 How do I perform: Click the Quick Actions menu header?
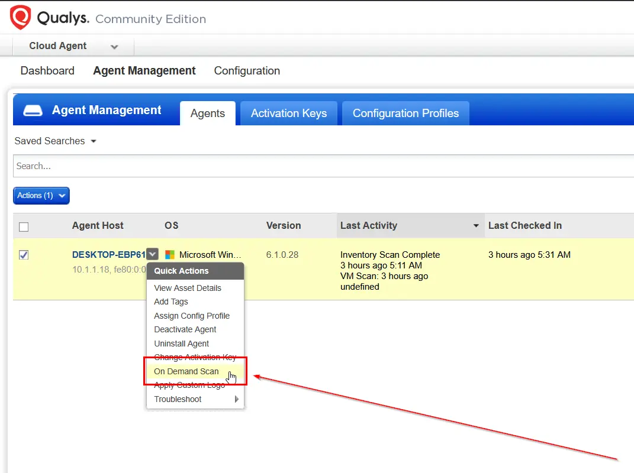coord(195,271)
